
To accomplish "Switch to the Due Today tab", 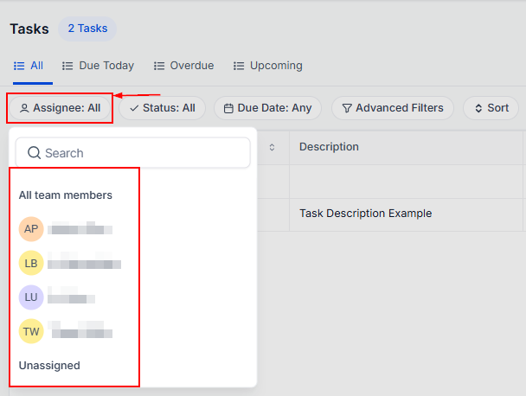I will 98,66.
